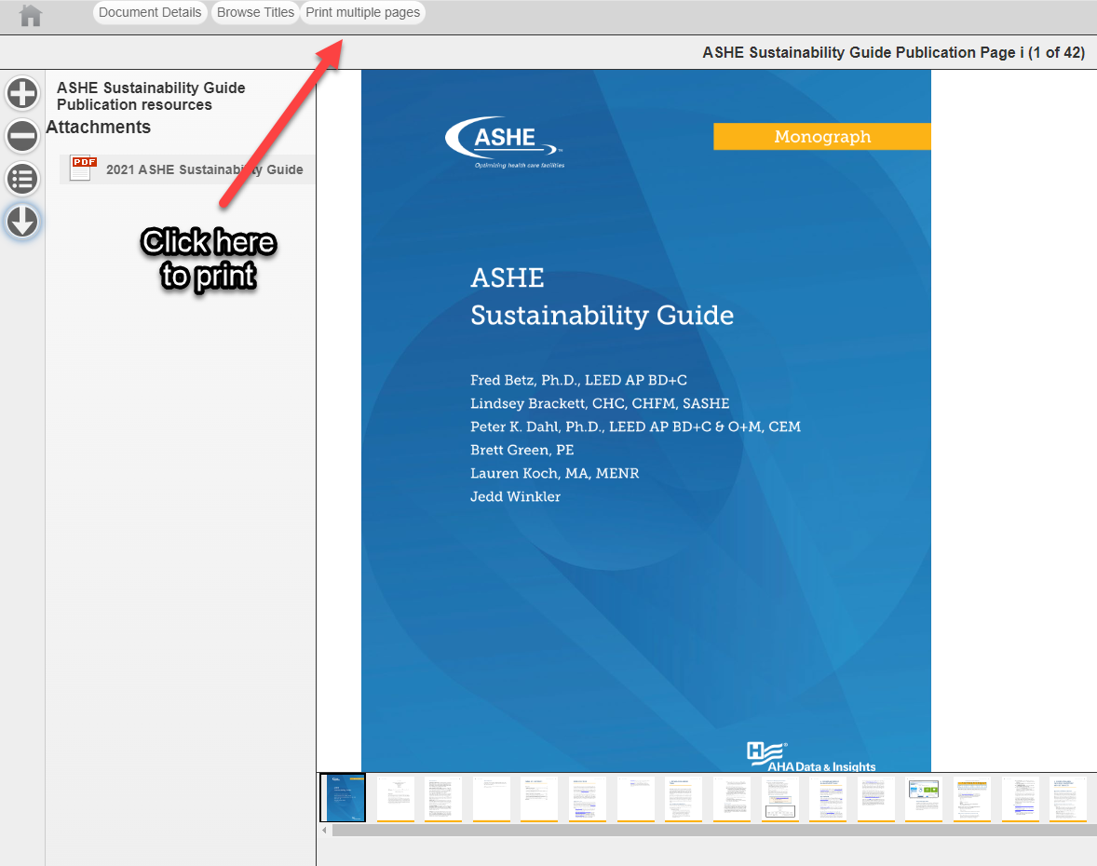Open Document Details
1097x866 pixels.
pos(150,12)
